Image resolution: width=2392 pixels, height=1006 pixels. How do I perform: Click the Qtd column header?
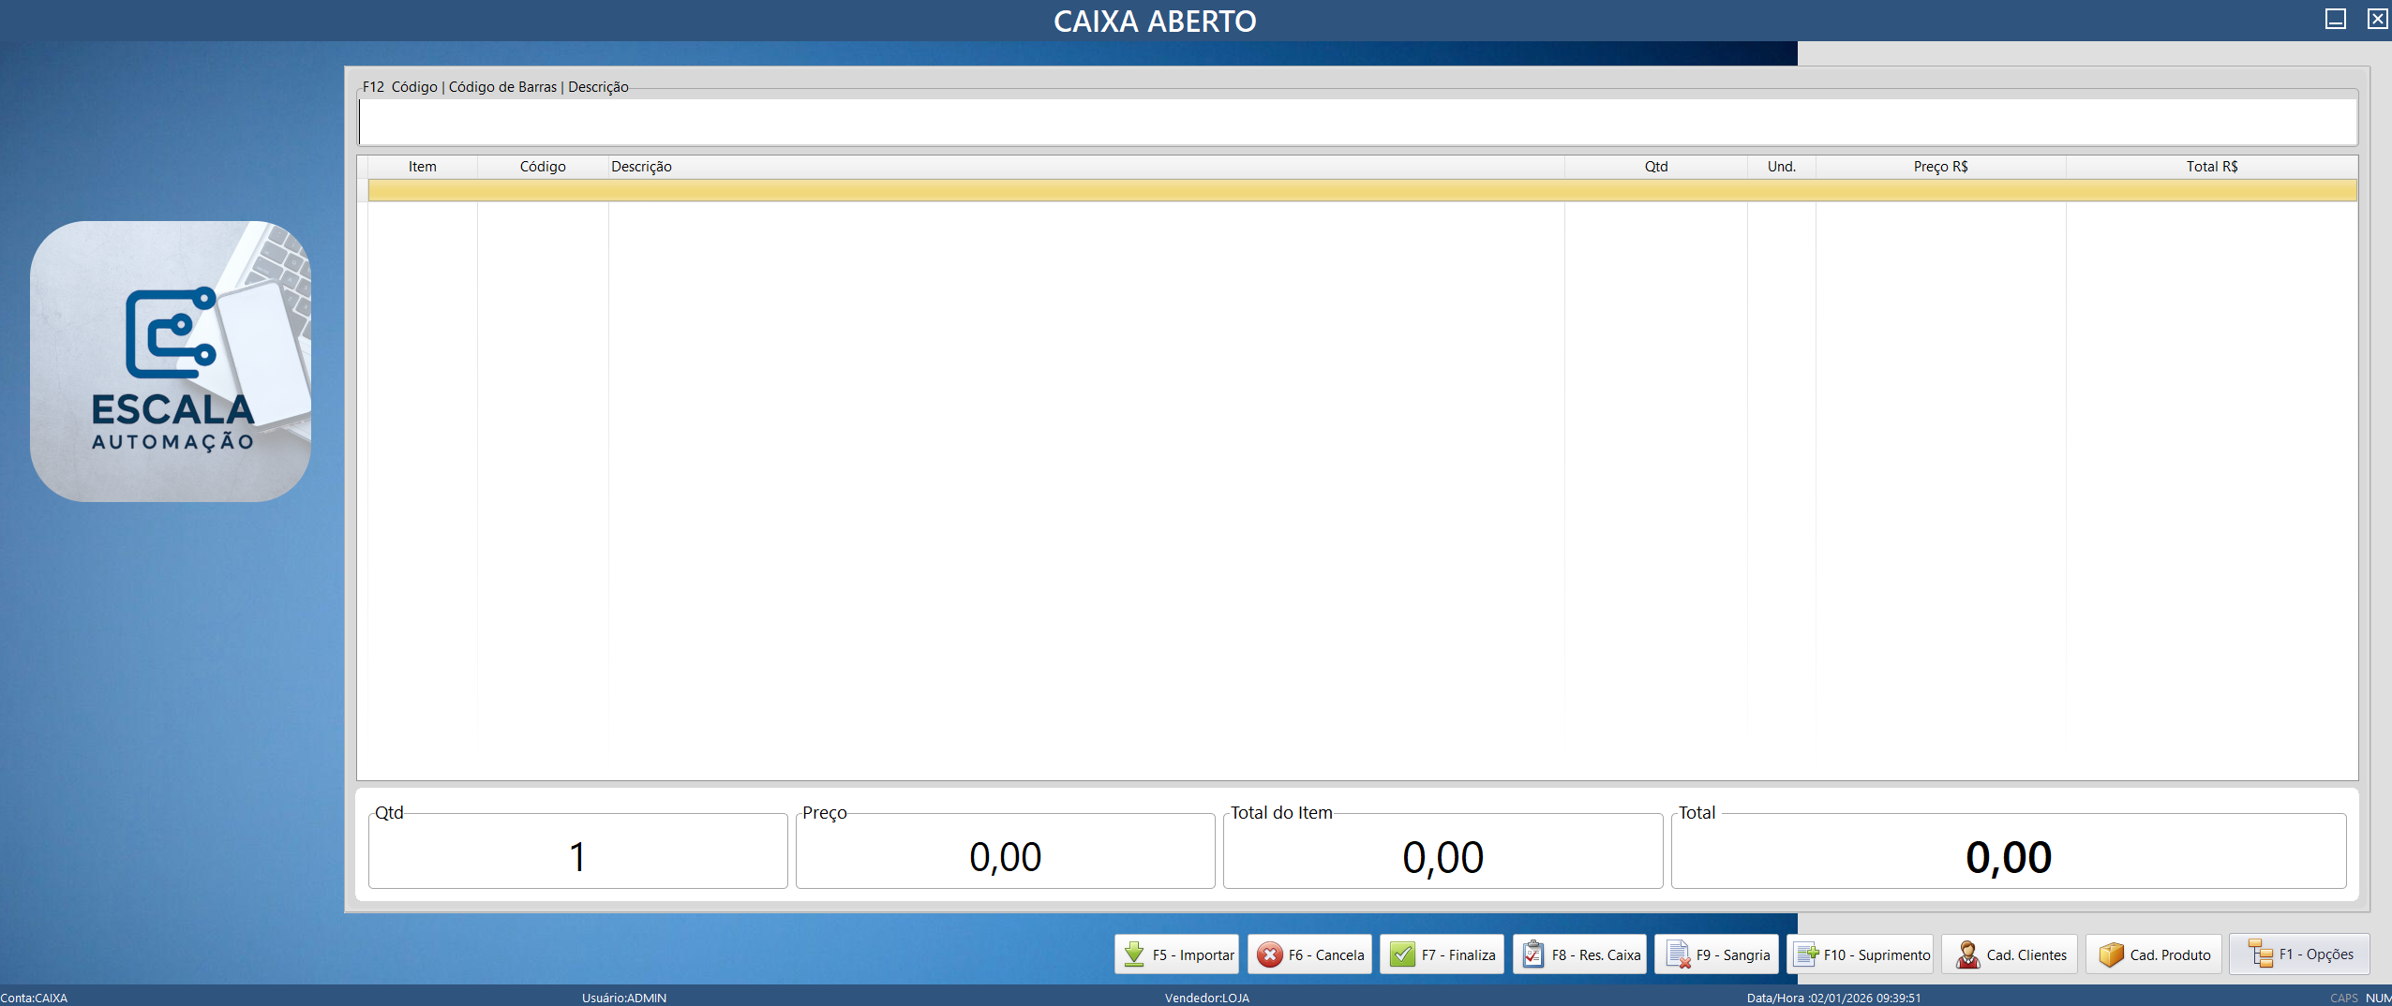[1655, 167]
